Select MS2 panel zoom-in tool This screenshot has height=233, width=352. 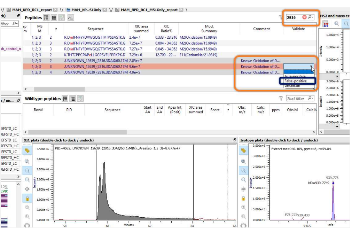[346, 24]
